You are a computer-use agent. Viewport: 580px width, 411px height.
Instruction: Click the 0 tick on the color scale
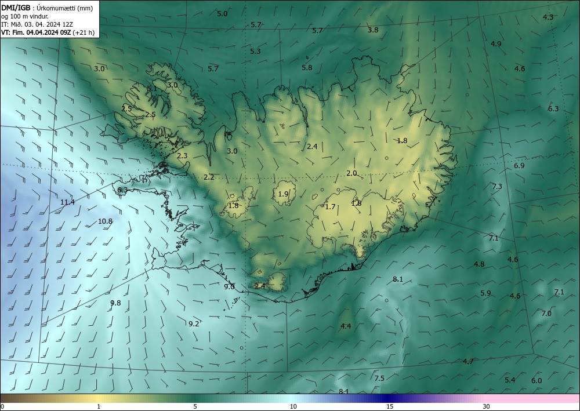2,406
